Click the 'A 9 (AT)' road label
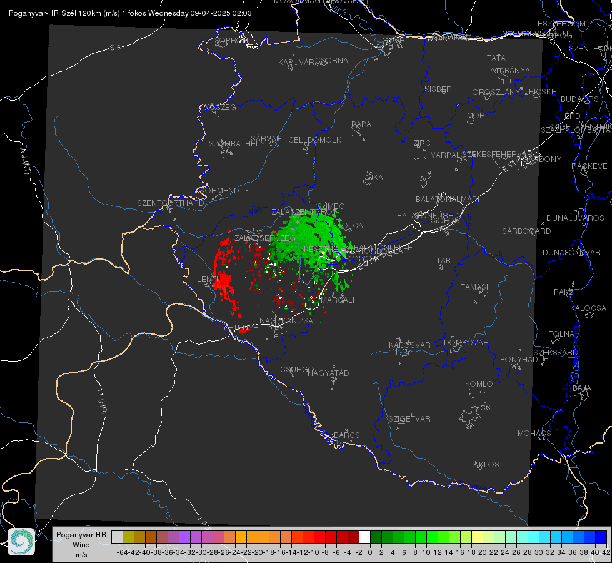This screenshot has height=563, width=612. click(26, 161)
